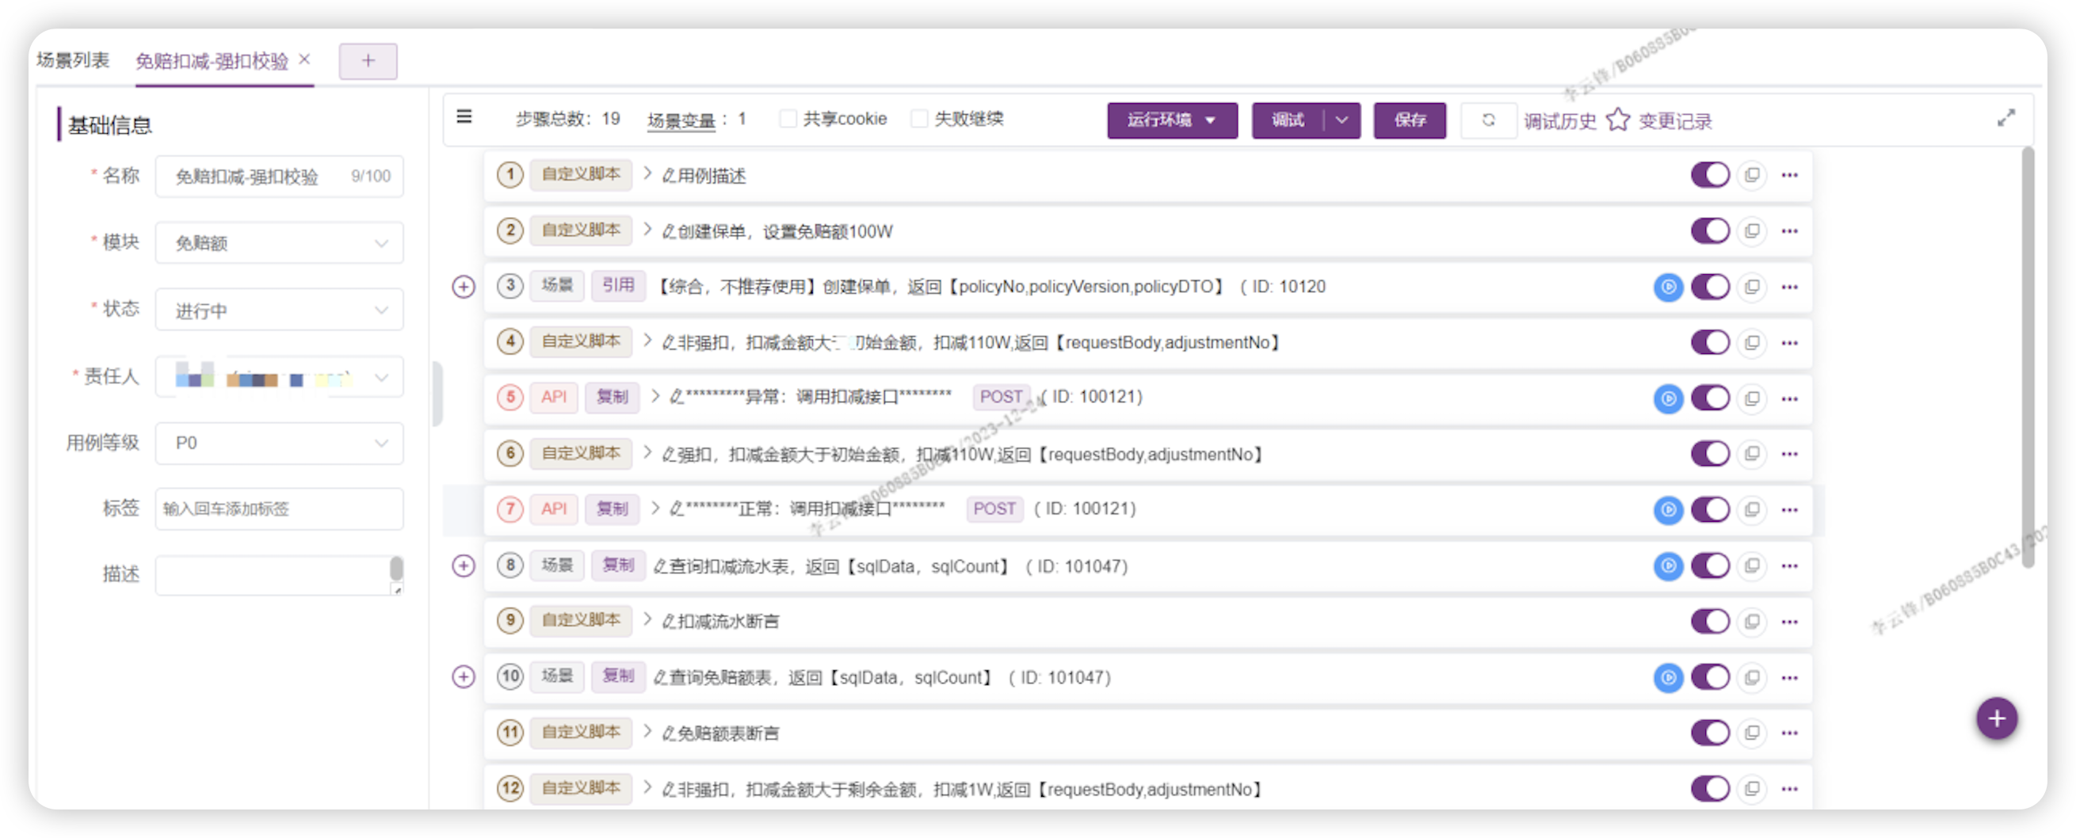Open the 用例等级 P0 dropdown
Viewport: 2076px width, 838px height.
pyautogui.click(x=279, y=444)
